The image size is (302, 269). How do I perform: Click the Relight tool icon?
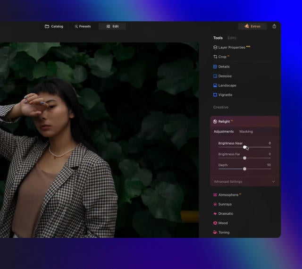coord(215,122)
